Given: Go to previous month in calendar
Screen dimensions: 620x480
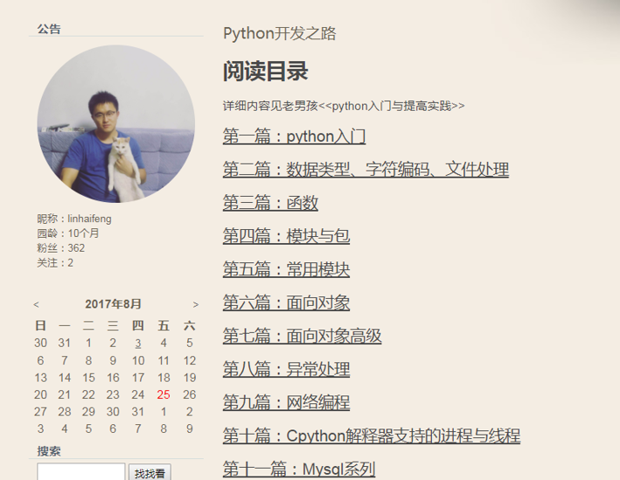Looking at the screenshot, I should click(37, 304).
